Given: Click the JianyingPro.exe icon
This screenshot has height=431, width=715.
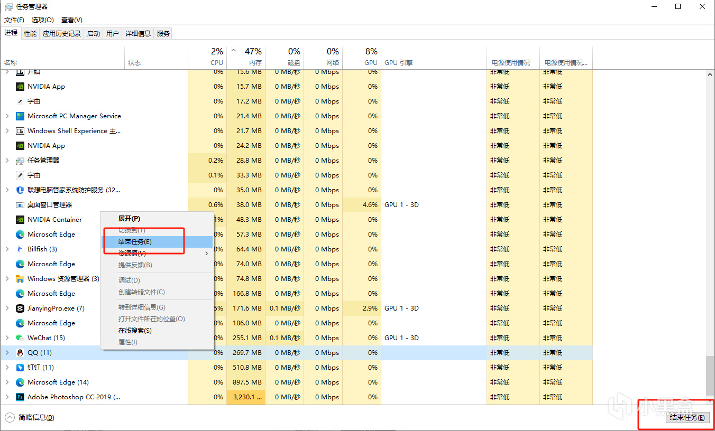Looking at the screenshot, I should point(20,308).
